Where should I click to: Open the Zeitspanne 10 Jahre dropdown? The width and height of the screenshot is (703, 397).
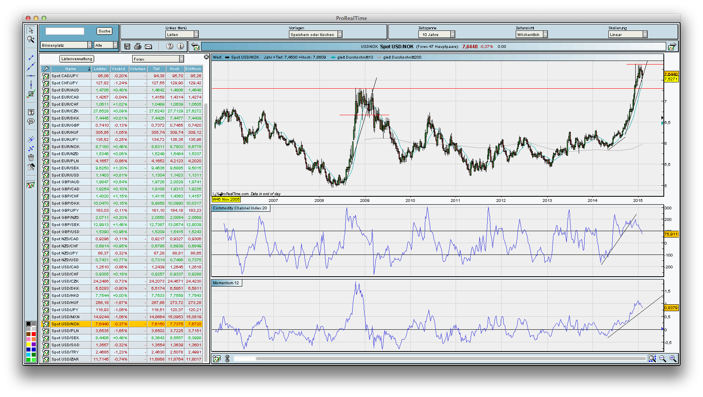click(x=437, y=34)
